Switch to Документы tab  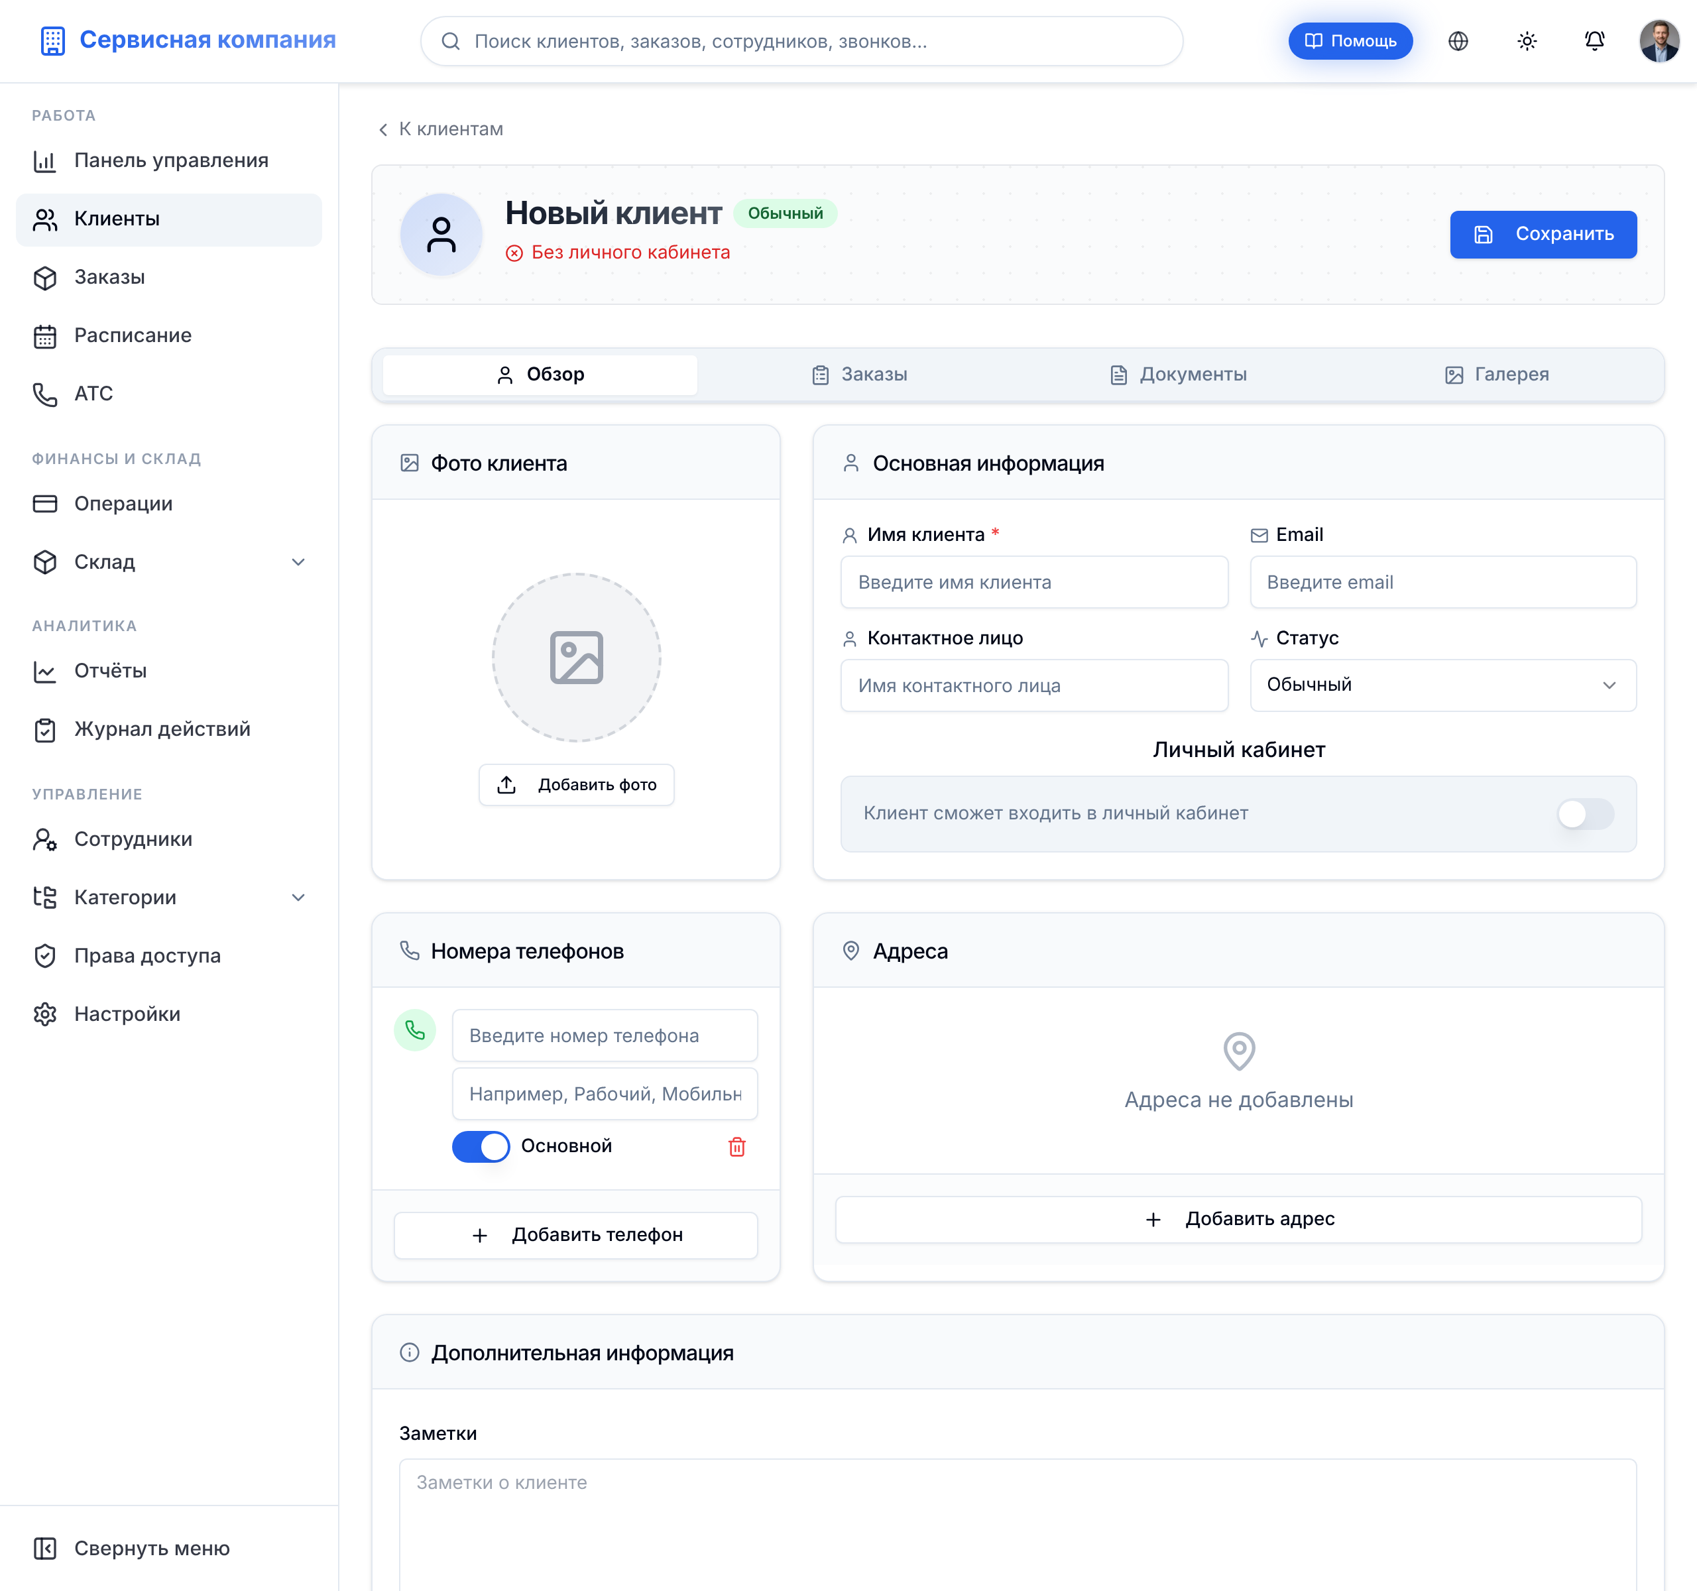[x=1178, y=375]
